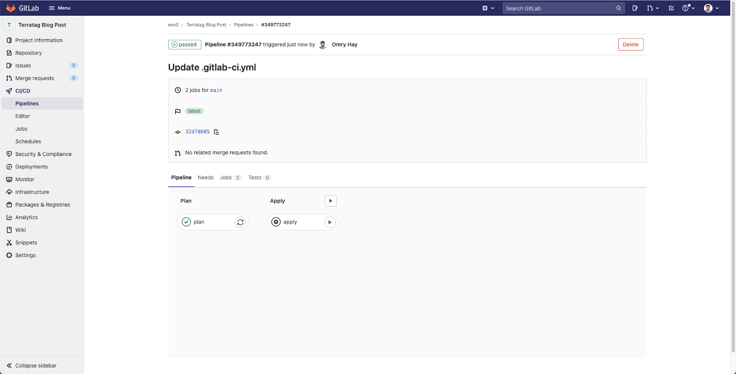Click the Monitor sidebar icon
Screen dimensions: 736x374
click(9, 179)
